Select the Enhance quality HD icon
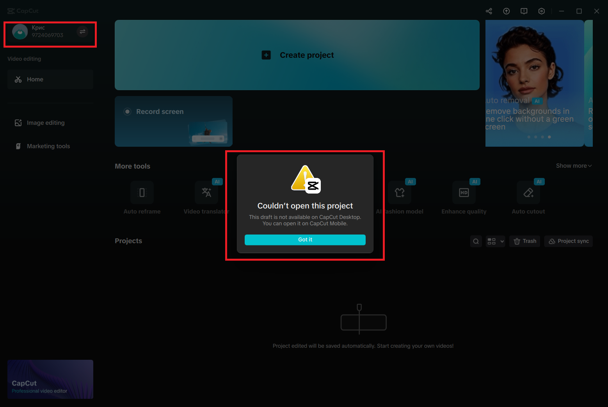608x407 pixels. pyautogui.click(x=464, y=192)
